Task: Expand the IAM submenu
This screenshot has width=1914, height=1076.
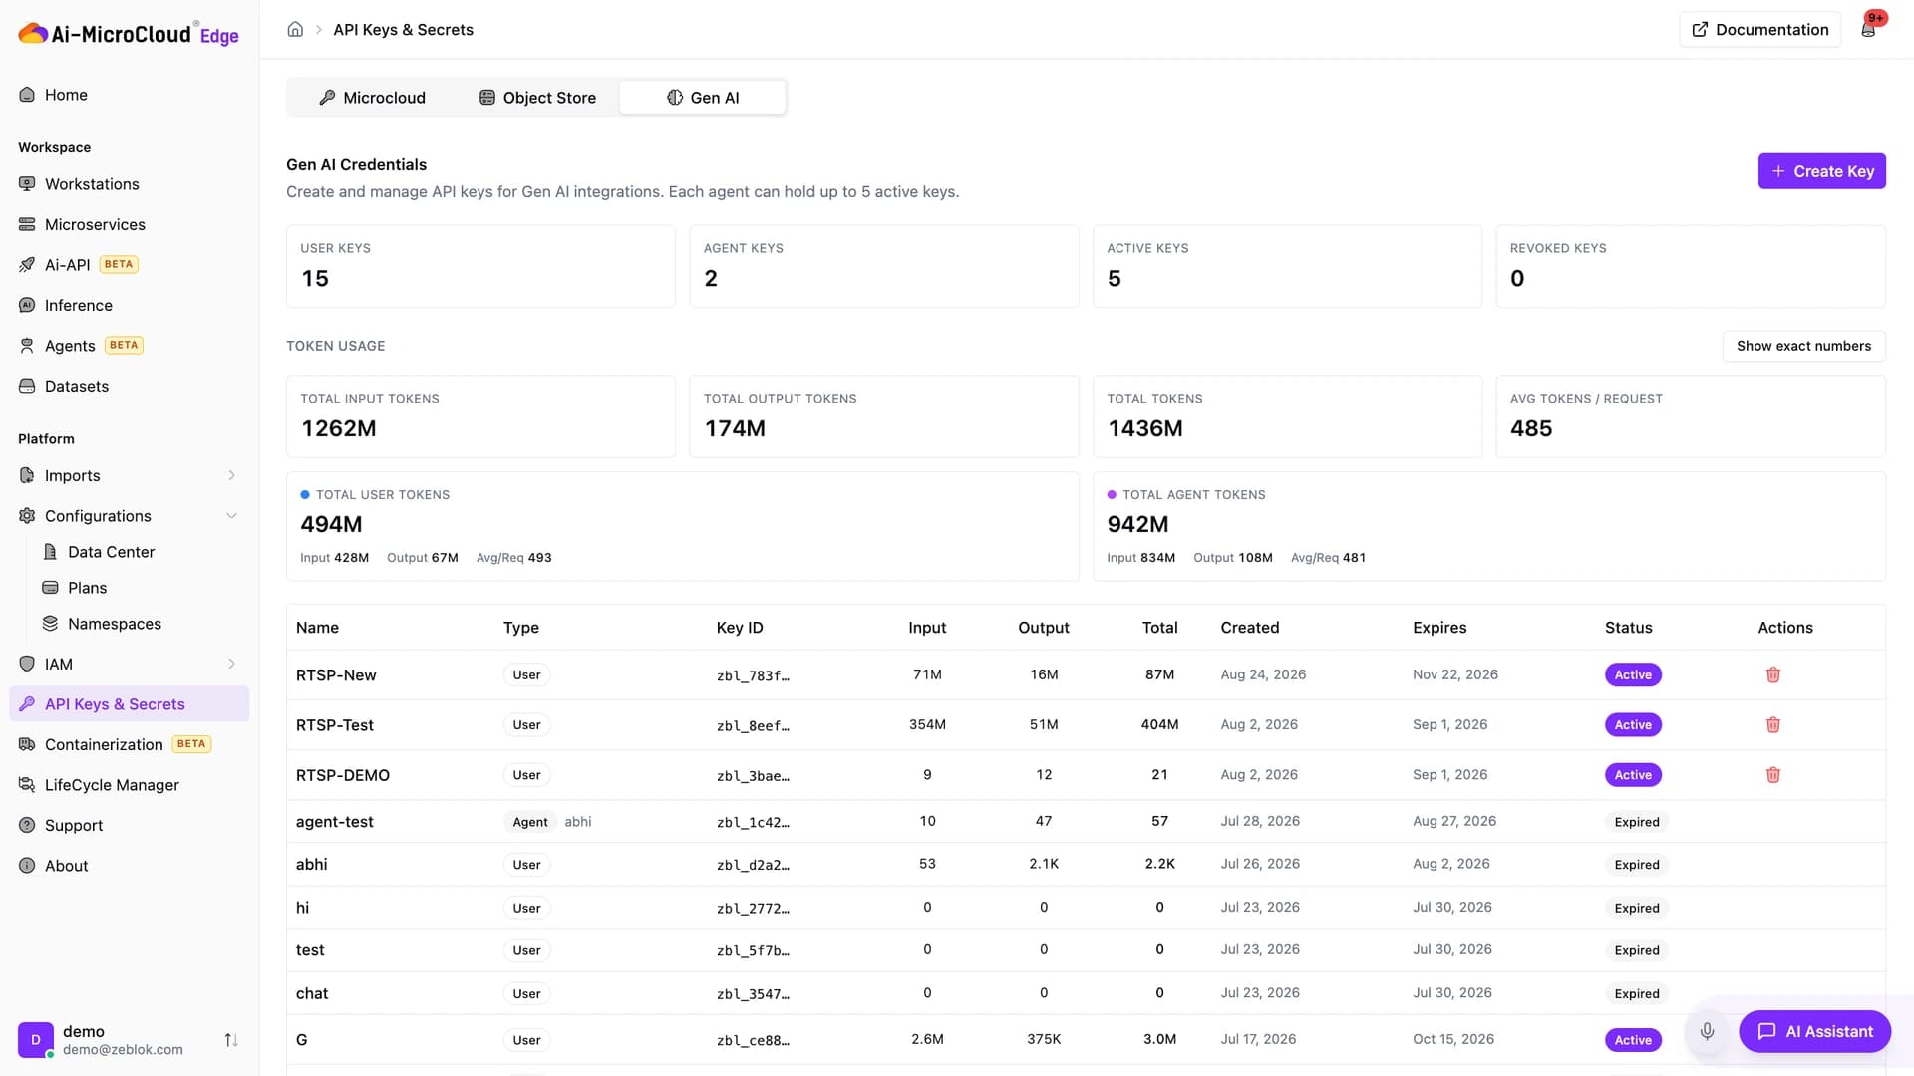Action: pos(231,665)
